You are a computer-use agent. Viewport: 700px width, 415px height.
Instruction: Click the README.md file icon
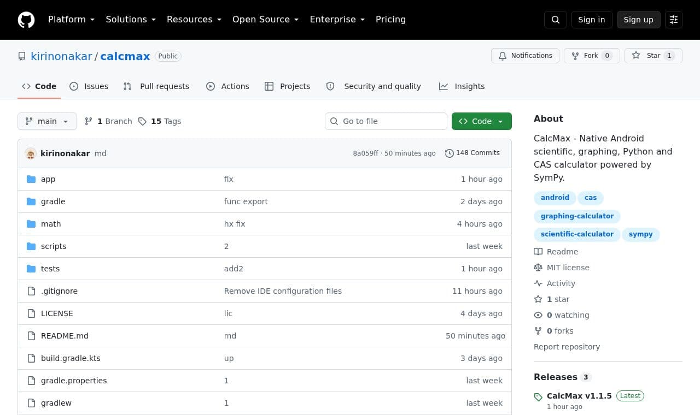pos(31,336)
